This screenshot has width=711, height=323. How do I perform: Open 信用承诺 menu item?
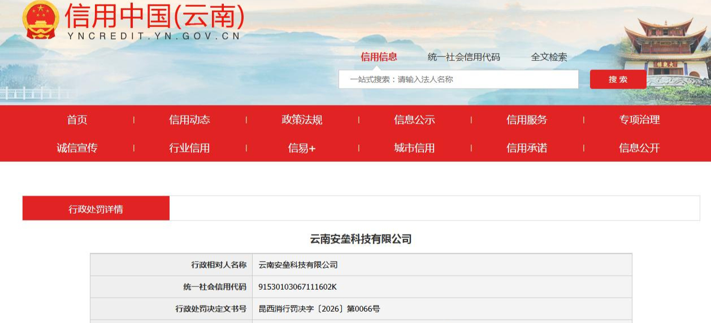click(x=527, y=148)
